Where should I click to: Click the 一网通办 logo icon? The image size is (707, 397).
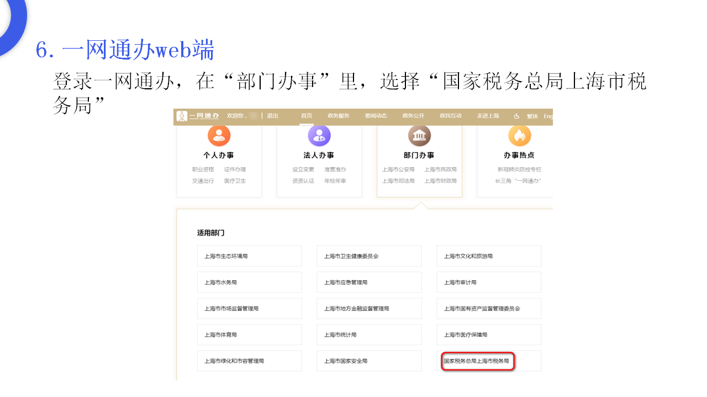[182, 116]
